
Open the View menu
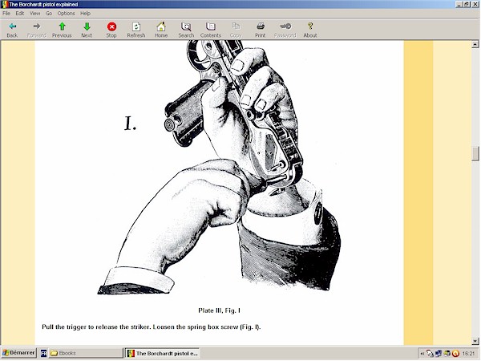pos(35,13)
